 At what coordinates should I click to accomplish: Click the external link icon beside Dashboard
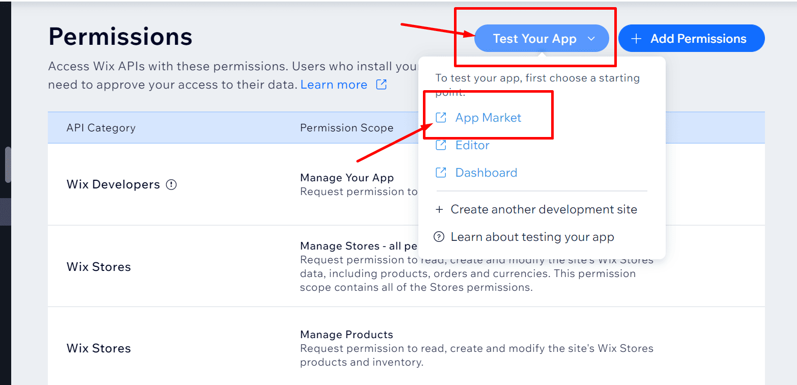coord(441,173)
